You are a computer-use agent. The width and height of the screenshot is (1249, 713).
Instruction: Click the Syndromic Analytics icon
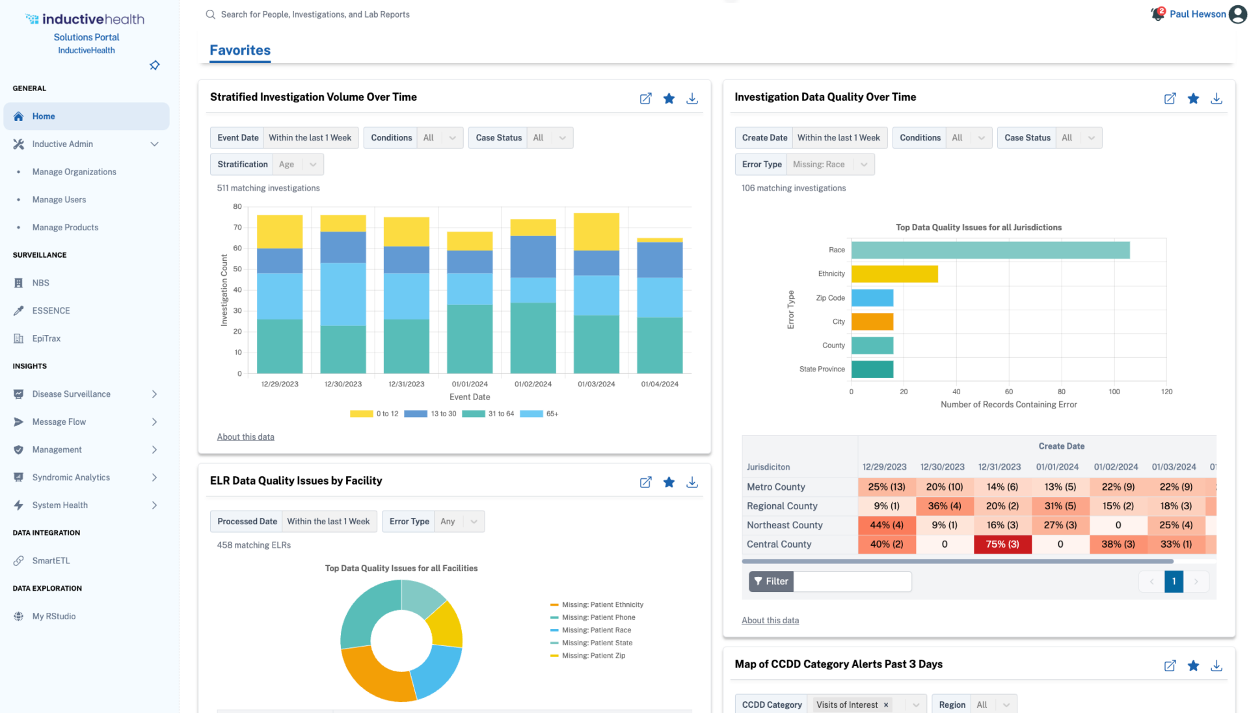18,478
